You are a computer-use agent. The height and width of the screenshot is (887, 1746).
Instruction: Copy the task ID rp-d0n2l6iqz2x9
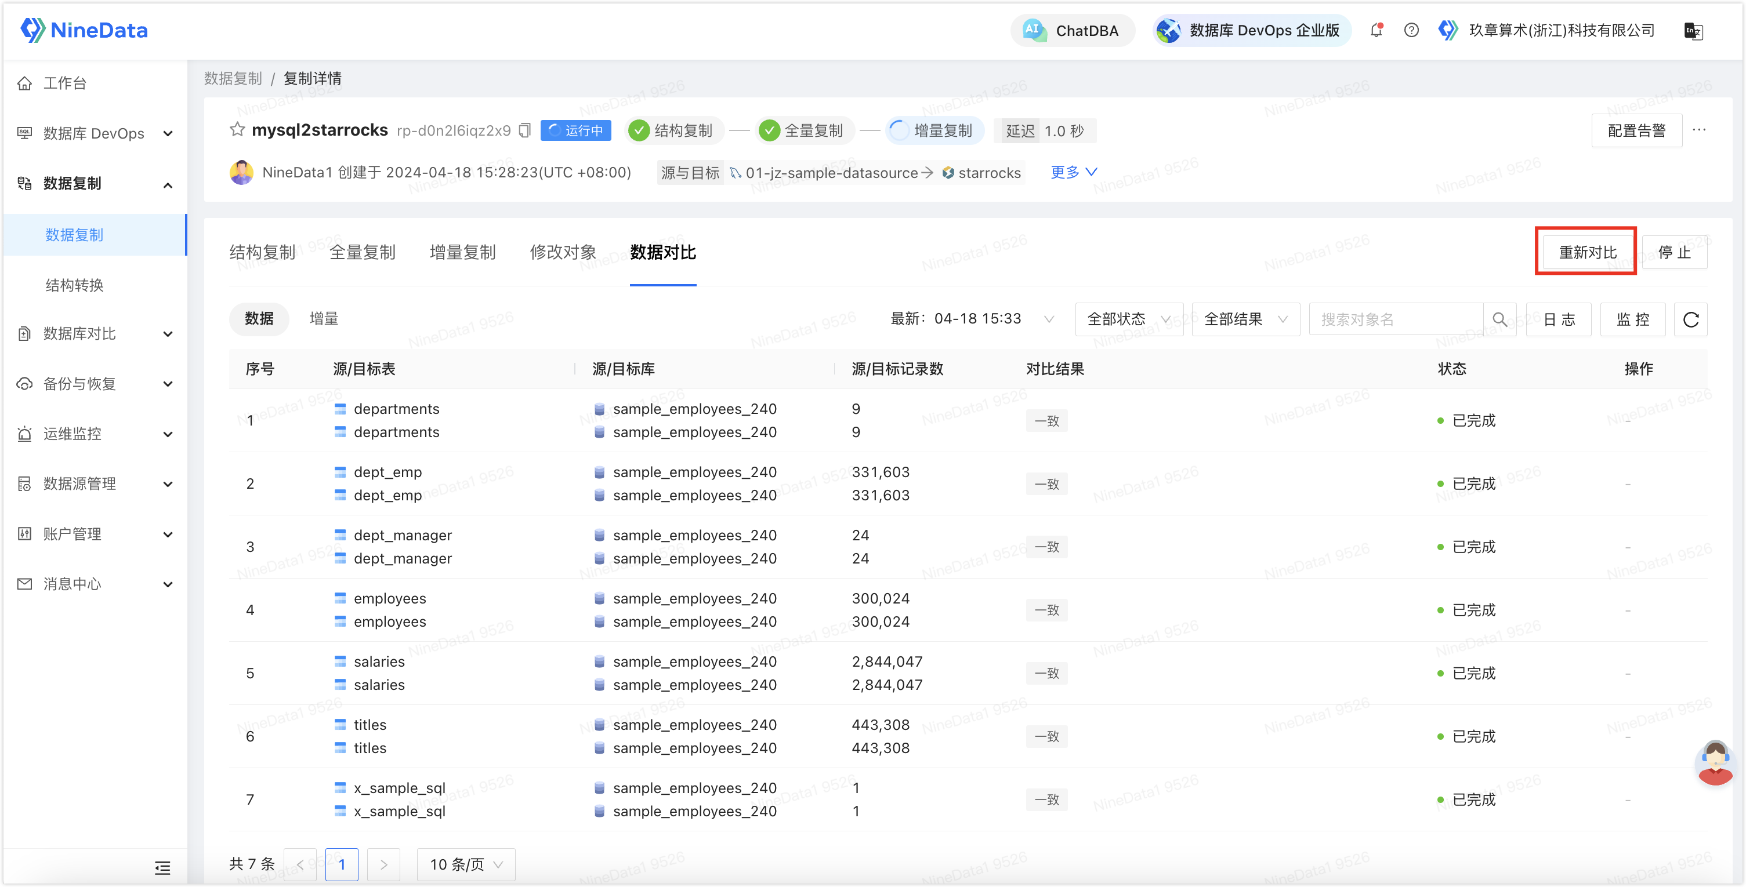pos(524,130)
